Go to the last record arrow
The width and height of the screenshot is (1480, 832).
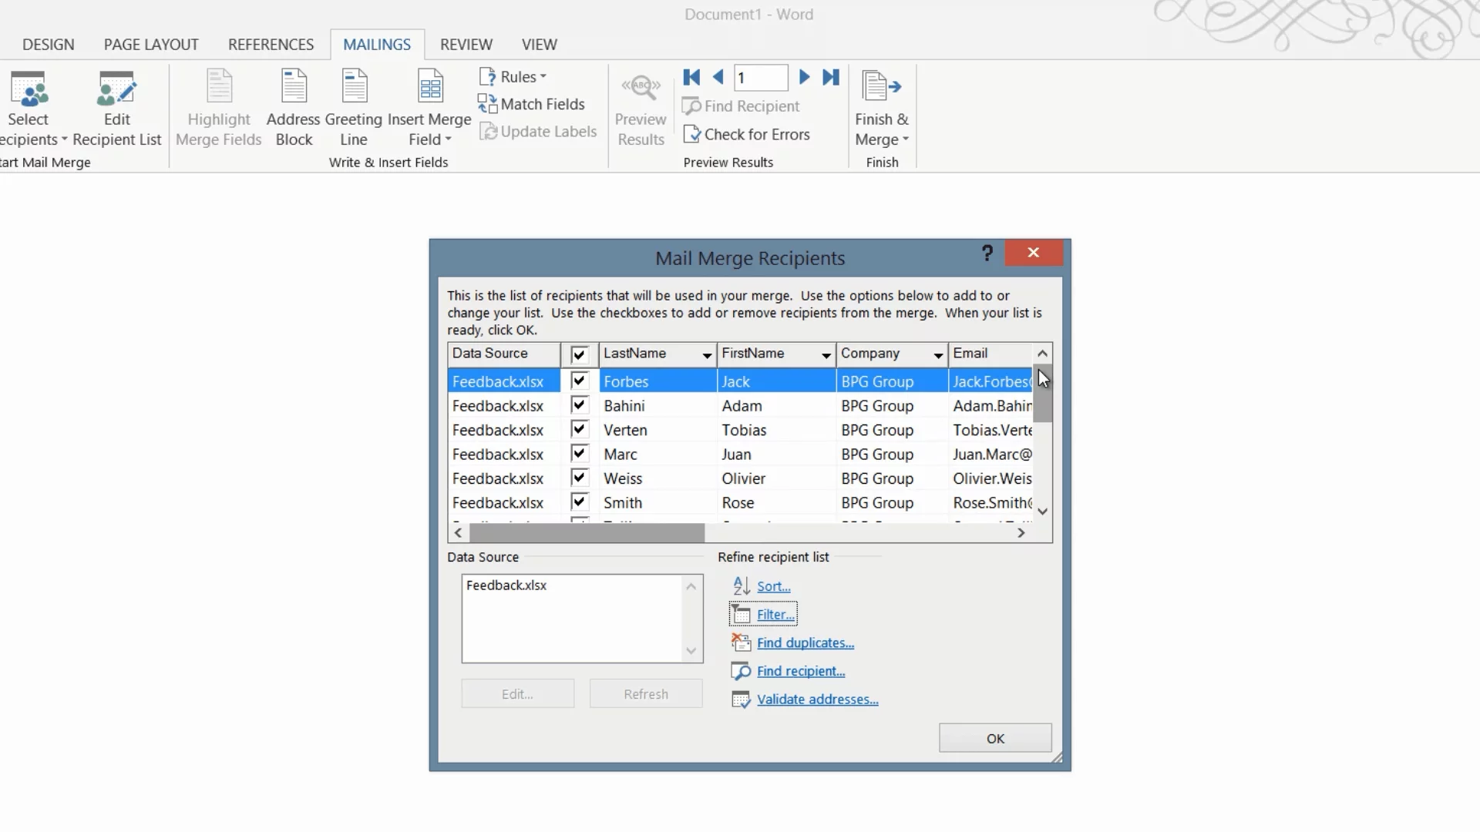[830, 77]
